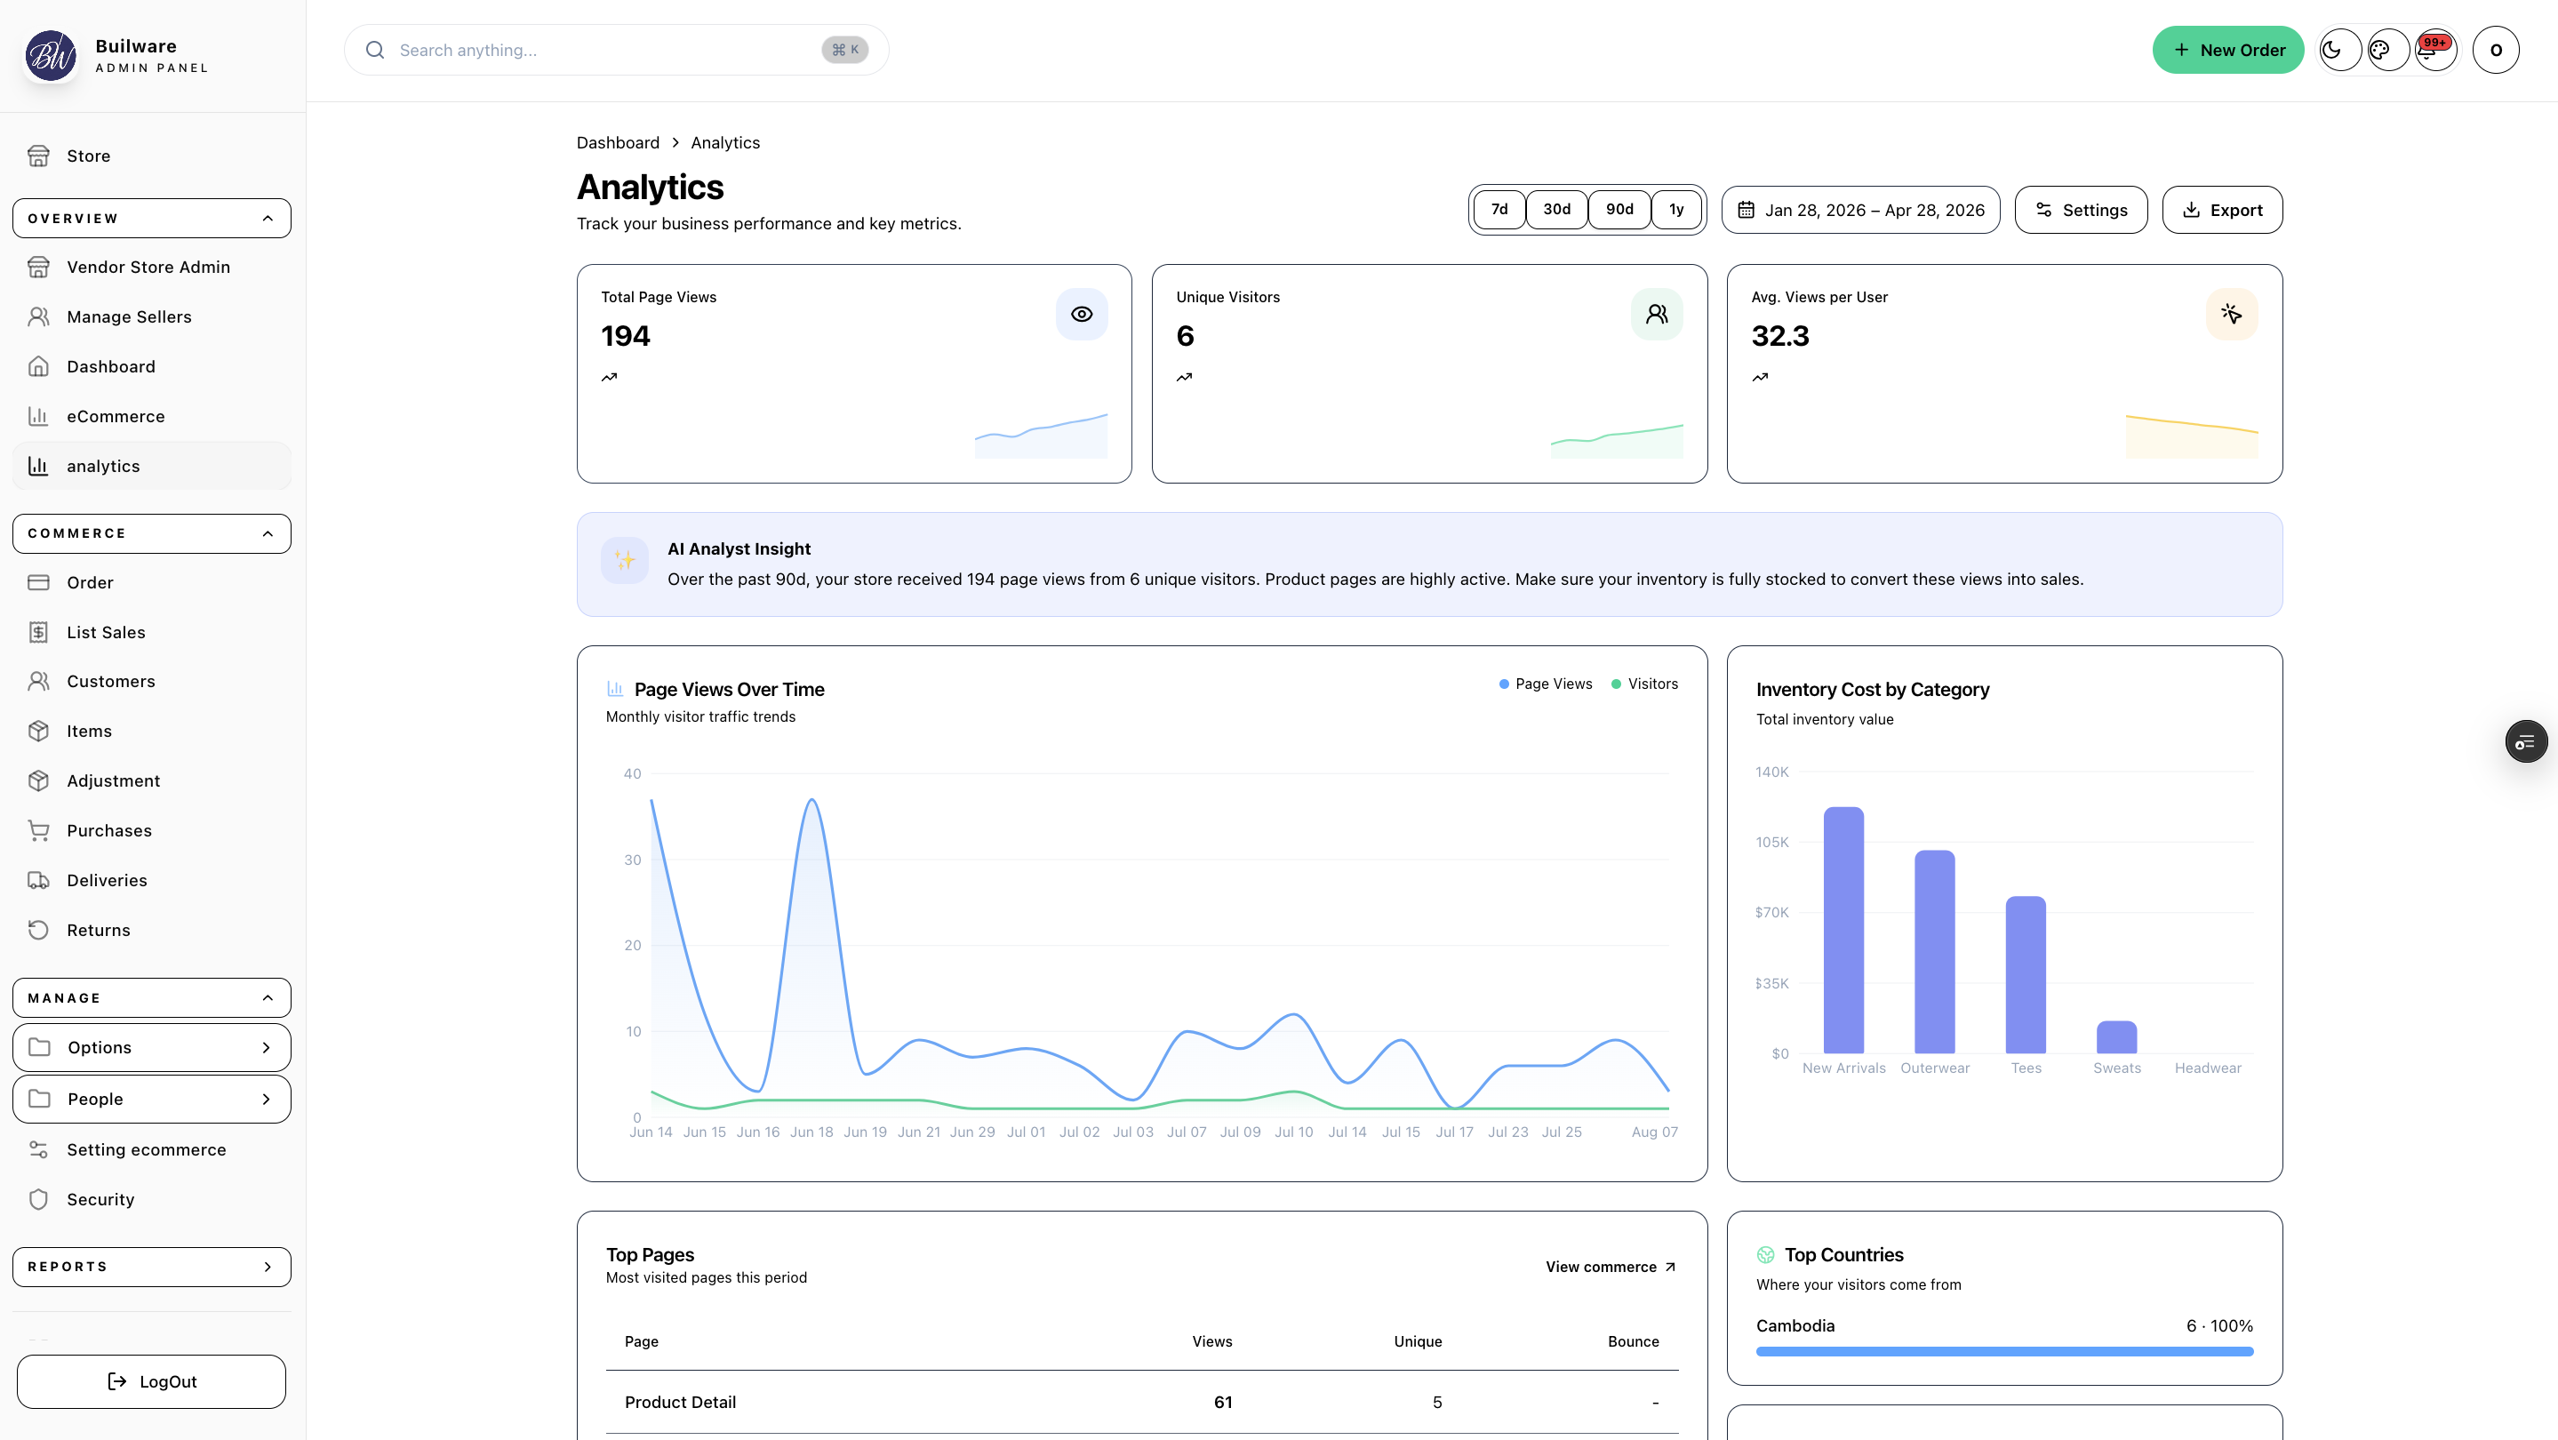Open analytics Settings button
Screen dimensions: 2558x1440
(2081, 210)
